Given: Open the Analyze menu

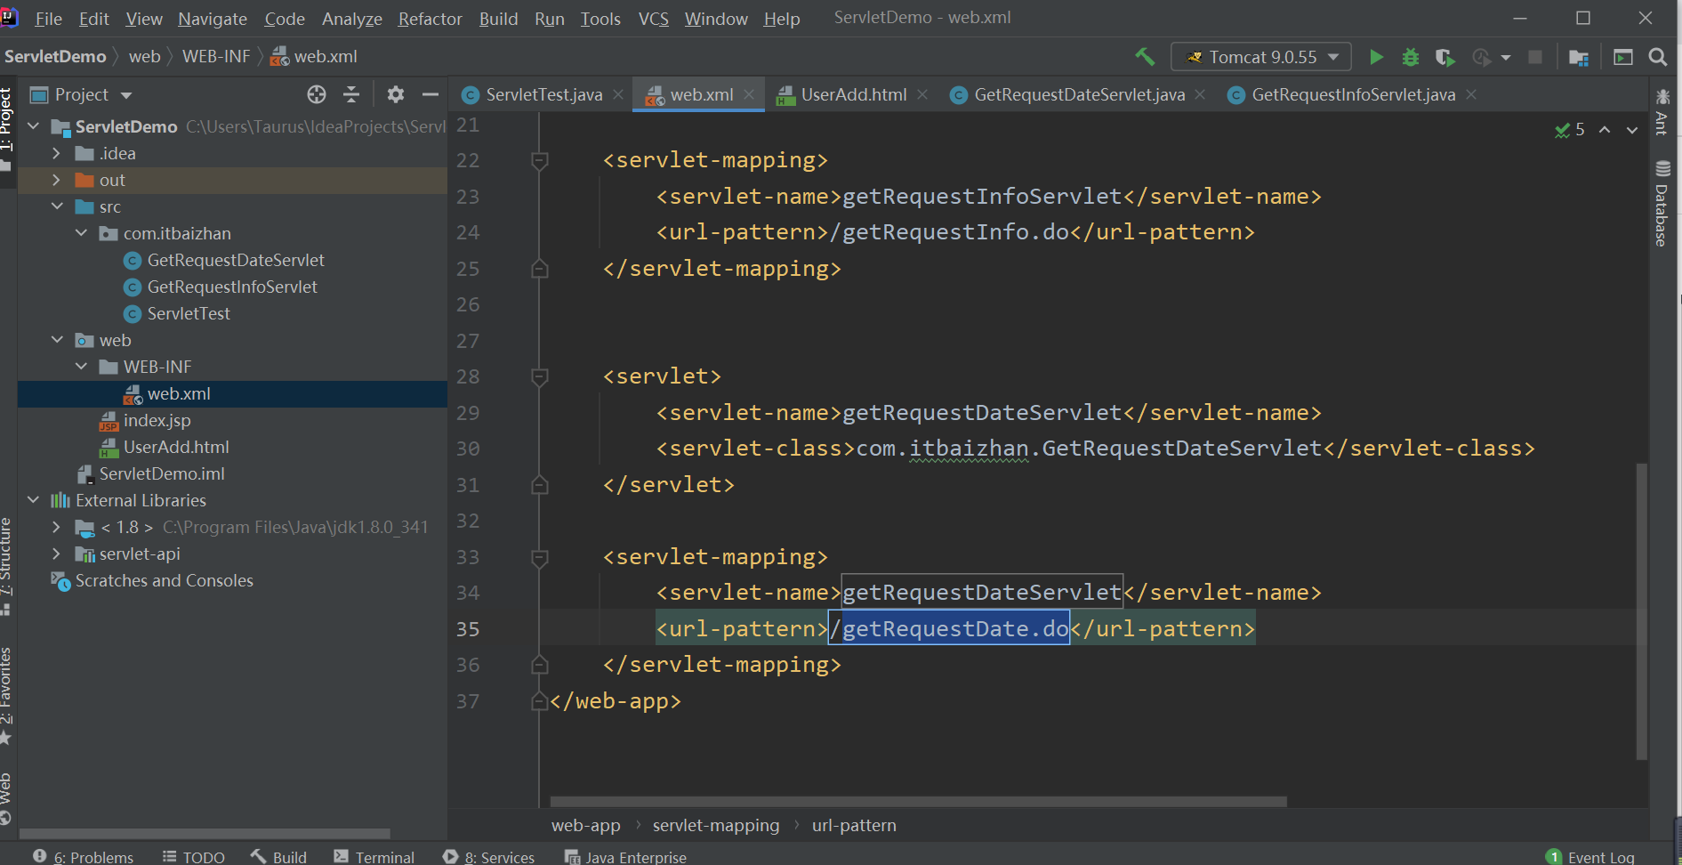Looking at the screenshot, I should click(x=351, y=19).
